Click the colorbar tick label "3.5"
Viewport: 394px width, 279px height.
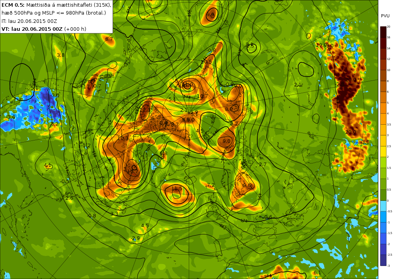tap(389, 125)
